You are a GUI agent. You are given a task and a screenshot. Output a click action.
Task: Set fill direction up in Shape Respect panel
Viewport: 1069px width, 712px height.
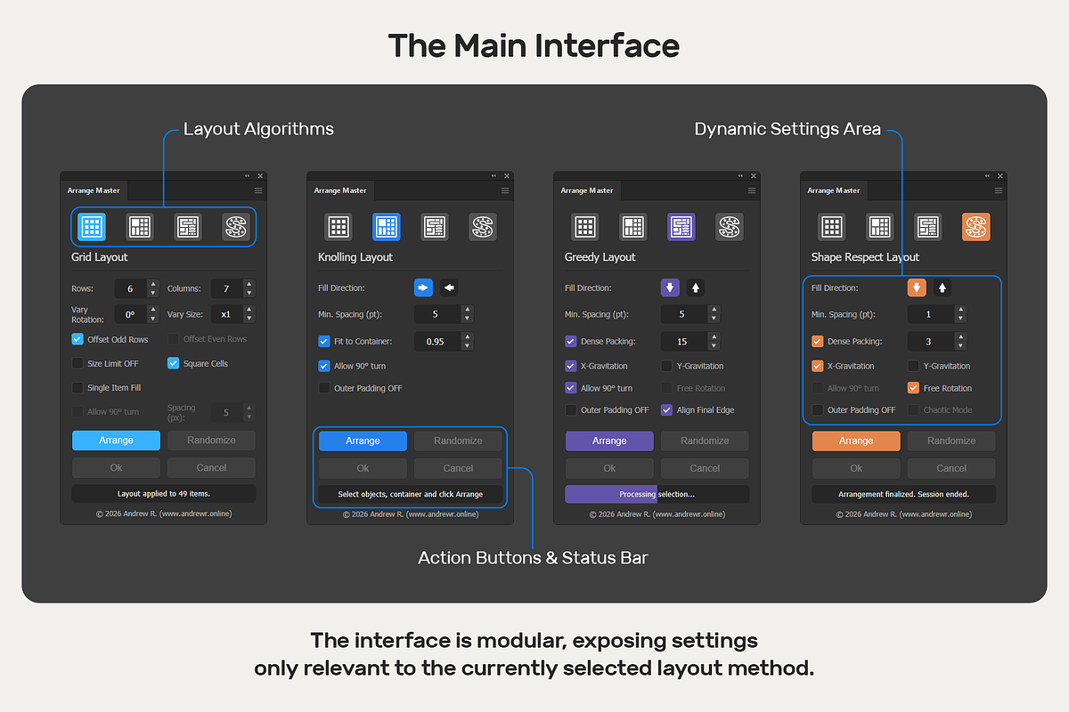[x=943, y=287]
